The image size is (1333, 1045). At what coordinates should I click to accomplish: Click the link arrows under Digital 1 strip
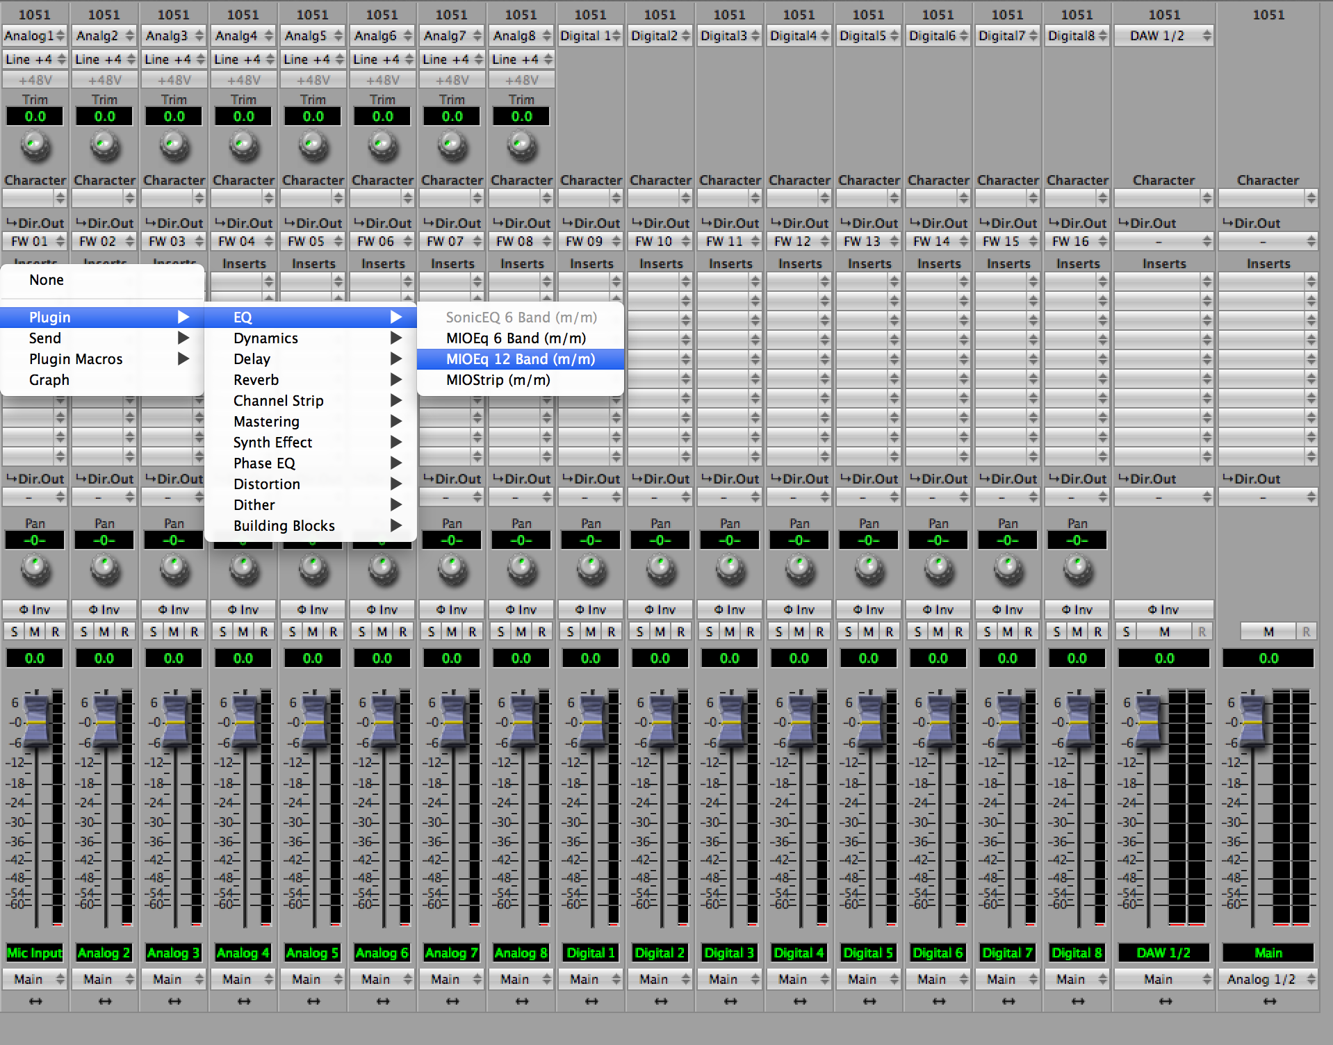click(591, 1001)
